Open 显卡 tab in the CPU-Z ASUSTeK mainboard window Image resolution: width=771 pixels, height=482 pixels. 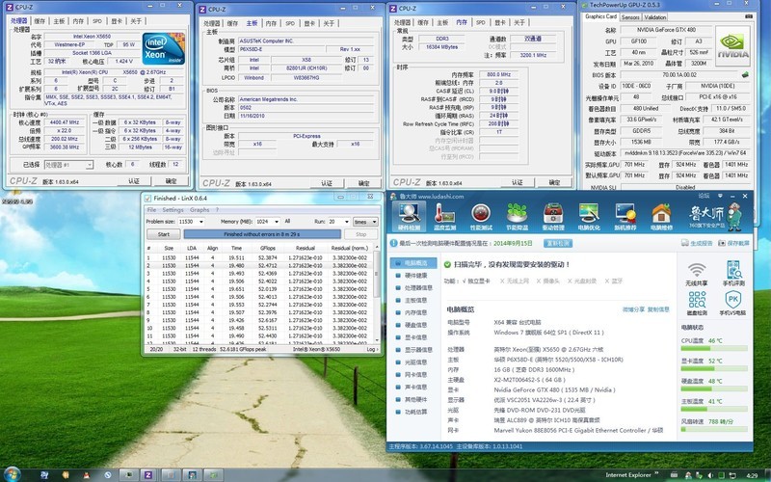[309, 23]
